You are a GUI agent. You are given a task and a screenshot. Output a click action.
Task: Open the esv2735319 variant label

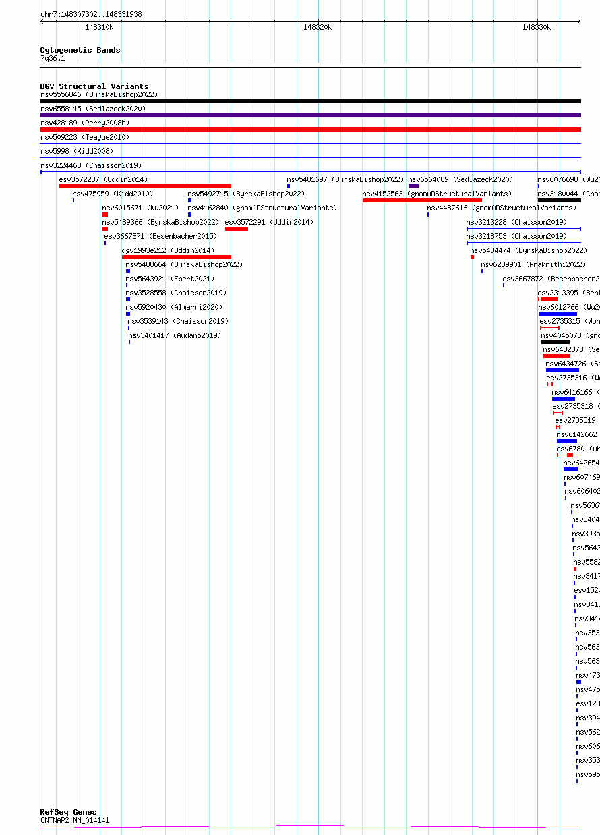pos(575,420)
